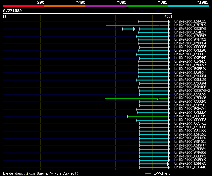Select the UniRef100_Q0EDA8 label

click(x=190, y=50)
